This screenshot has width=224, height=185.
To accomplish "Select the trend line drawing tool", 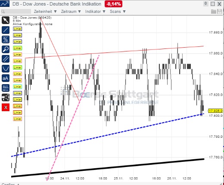I will tap(6, 30).
